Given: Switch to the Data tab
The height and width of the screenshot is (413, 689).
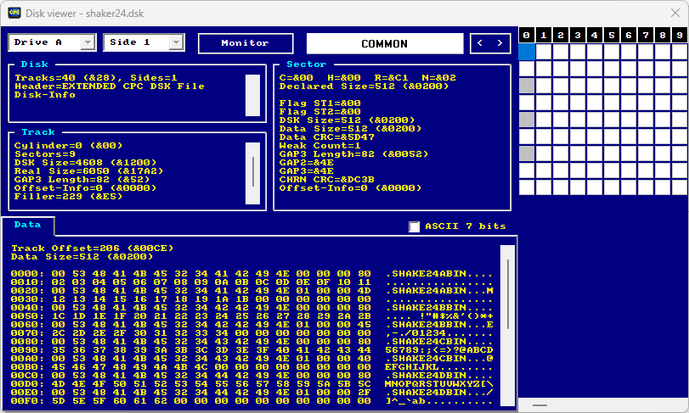Looking at the screenshot, I should pyautogui.click(x=28, y=225).
